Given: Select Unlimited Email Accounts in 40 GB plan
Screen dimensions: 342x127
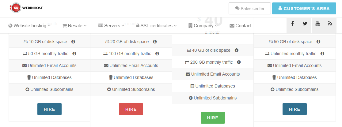Looking at the screenshot, I should pyautogui.click(x=215, y=74).
